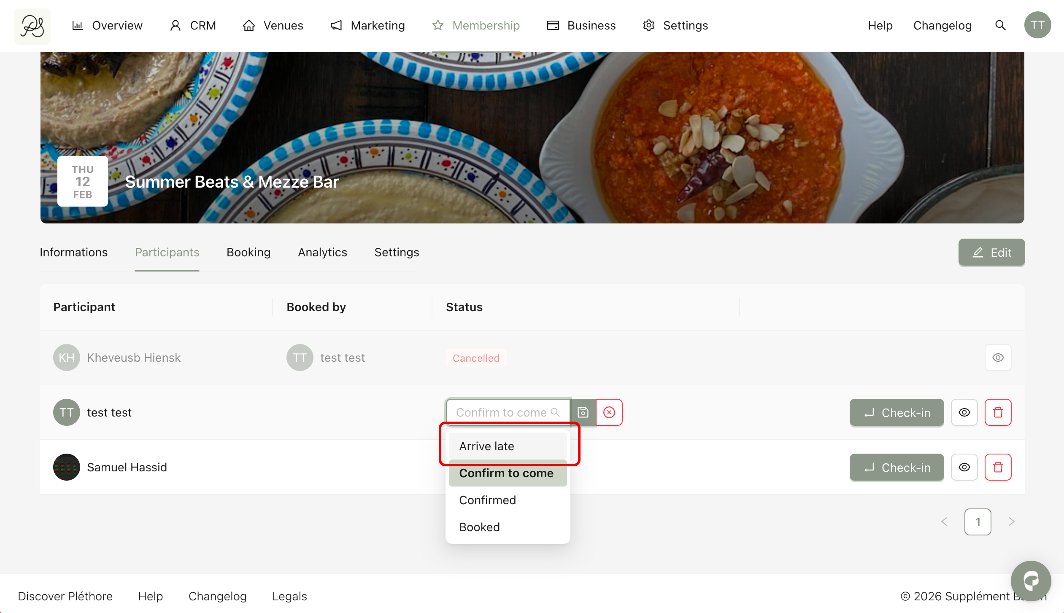
Task: View Samuel Hassid with eye icon
Action: tap(964, 467)
